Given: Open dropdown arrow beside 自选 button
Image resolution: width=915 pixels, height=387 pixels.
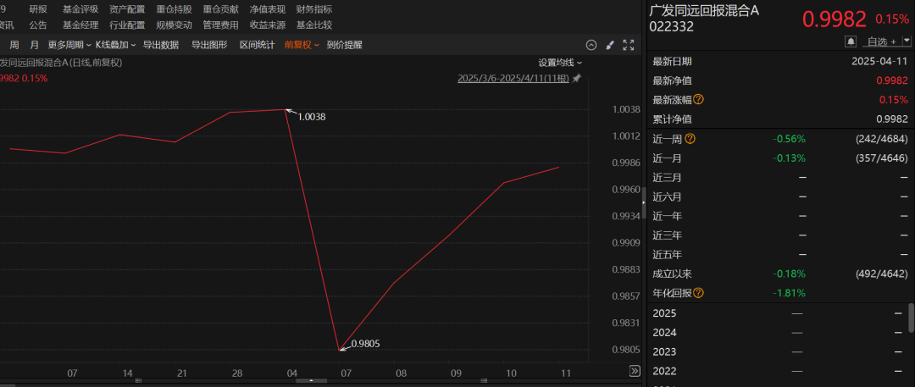Looking at the screenshot, I should coord(906,41).
